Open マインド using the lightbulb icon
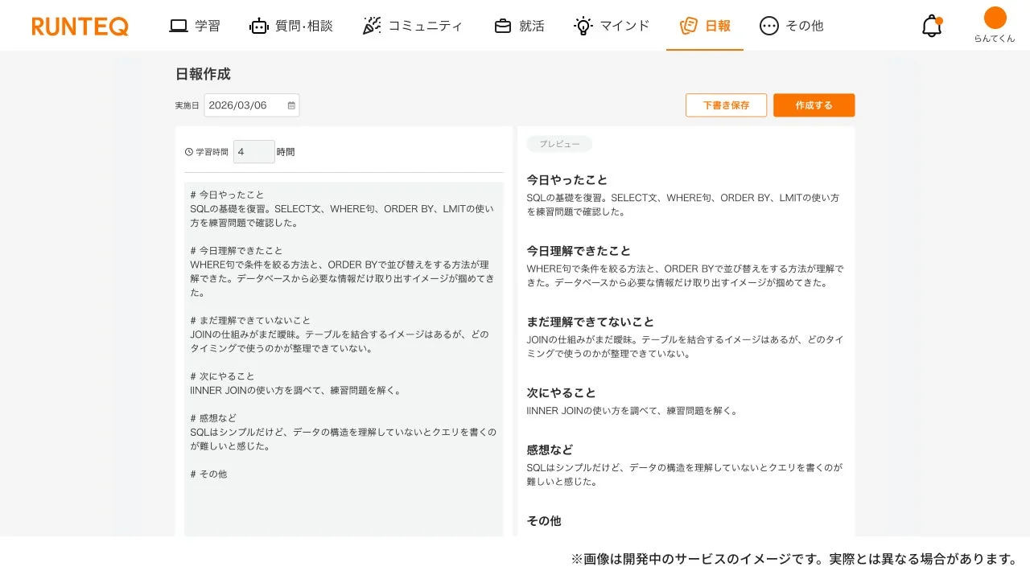 point(583,25)
